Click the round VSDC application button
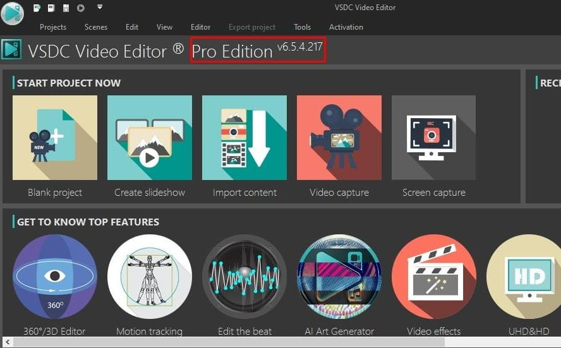 point(13,13)
